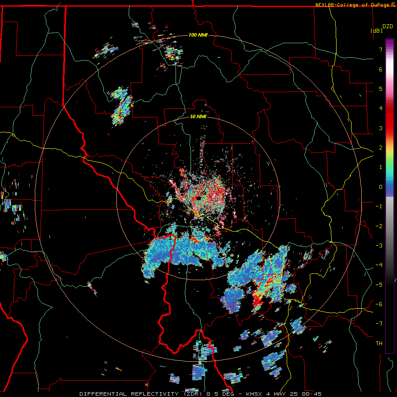The image size is (397, 397).
Task: Click the -4 value on the scale
Action: point(379,265)
